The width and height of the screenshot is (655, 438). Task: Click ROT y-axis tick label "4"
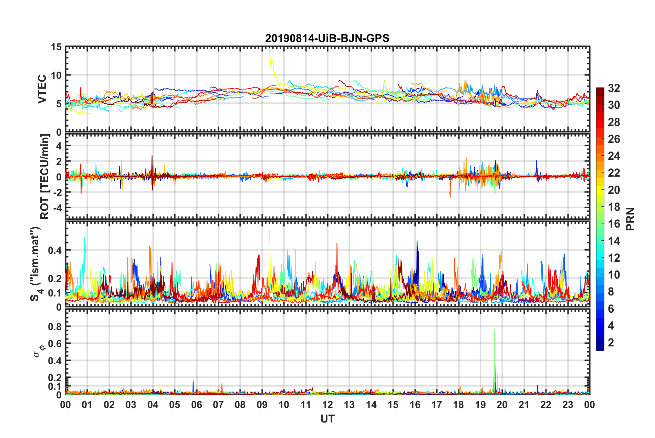[59, 146]
